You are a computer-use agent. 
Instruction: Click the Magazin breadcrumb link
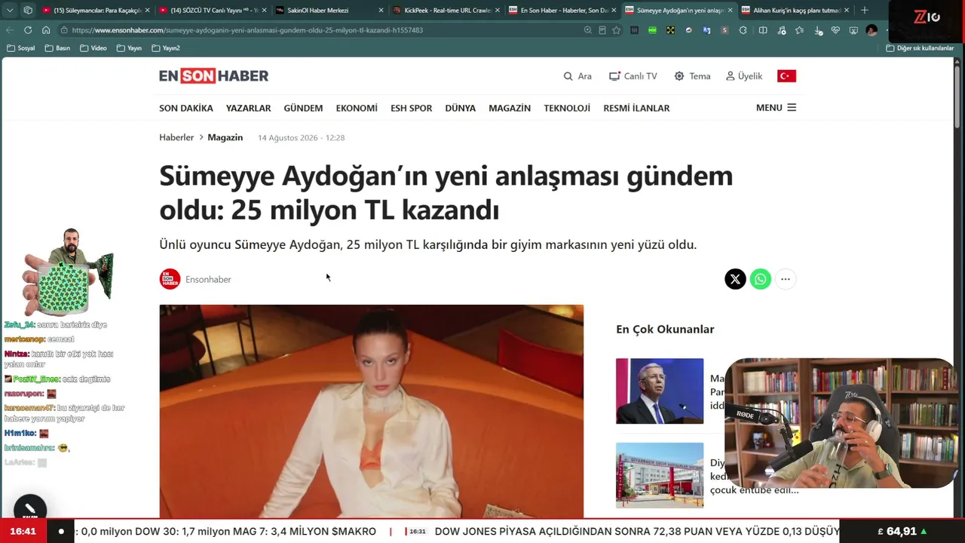(x=225, y=137)
